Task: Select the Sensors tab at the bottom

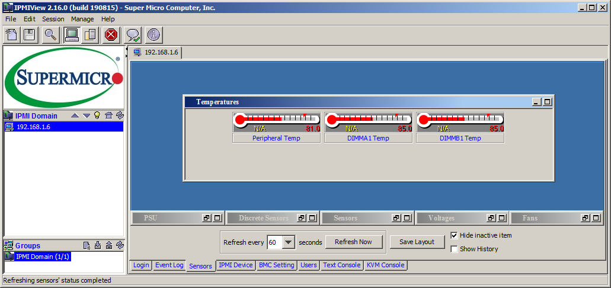Action: coord(200,266)
